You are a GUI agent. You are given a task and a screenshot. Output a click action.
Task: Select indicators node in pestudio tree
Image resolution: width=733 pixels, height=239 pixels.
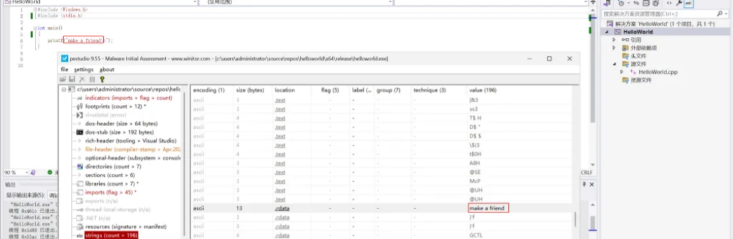(x=128, y=98)
